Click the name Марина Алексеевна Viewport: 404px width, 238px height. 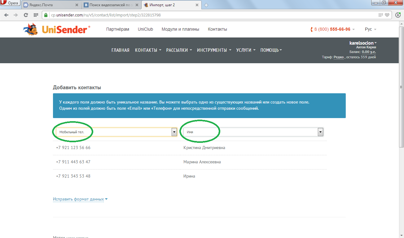pyautogui.click(x=202, y=162)
